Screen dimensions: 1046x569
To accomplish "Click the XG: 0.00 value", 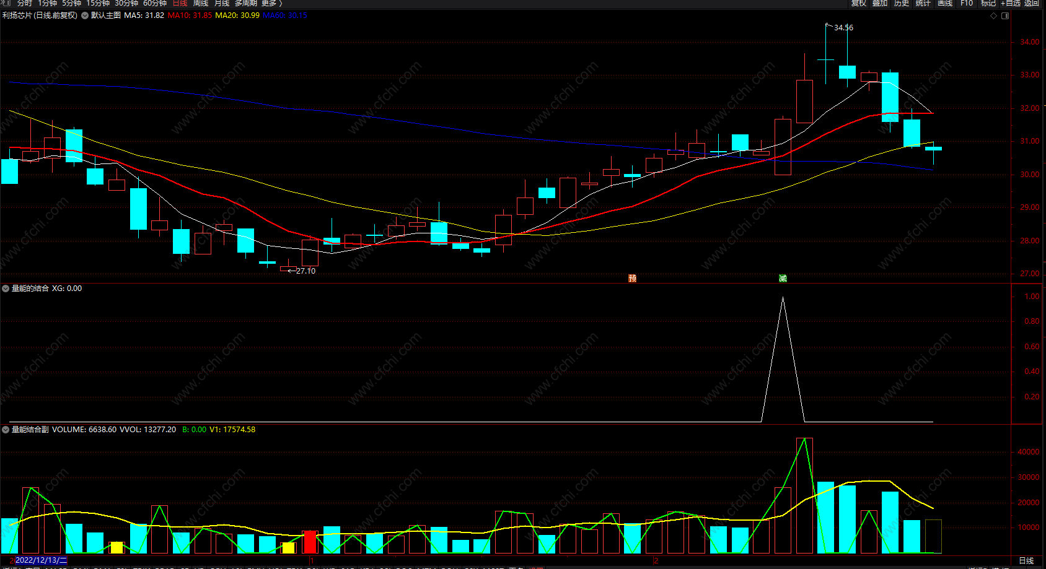I will click(67, 289).
